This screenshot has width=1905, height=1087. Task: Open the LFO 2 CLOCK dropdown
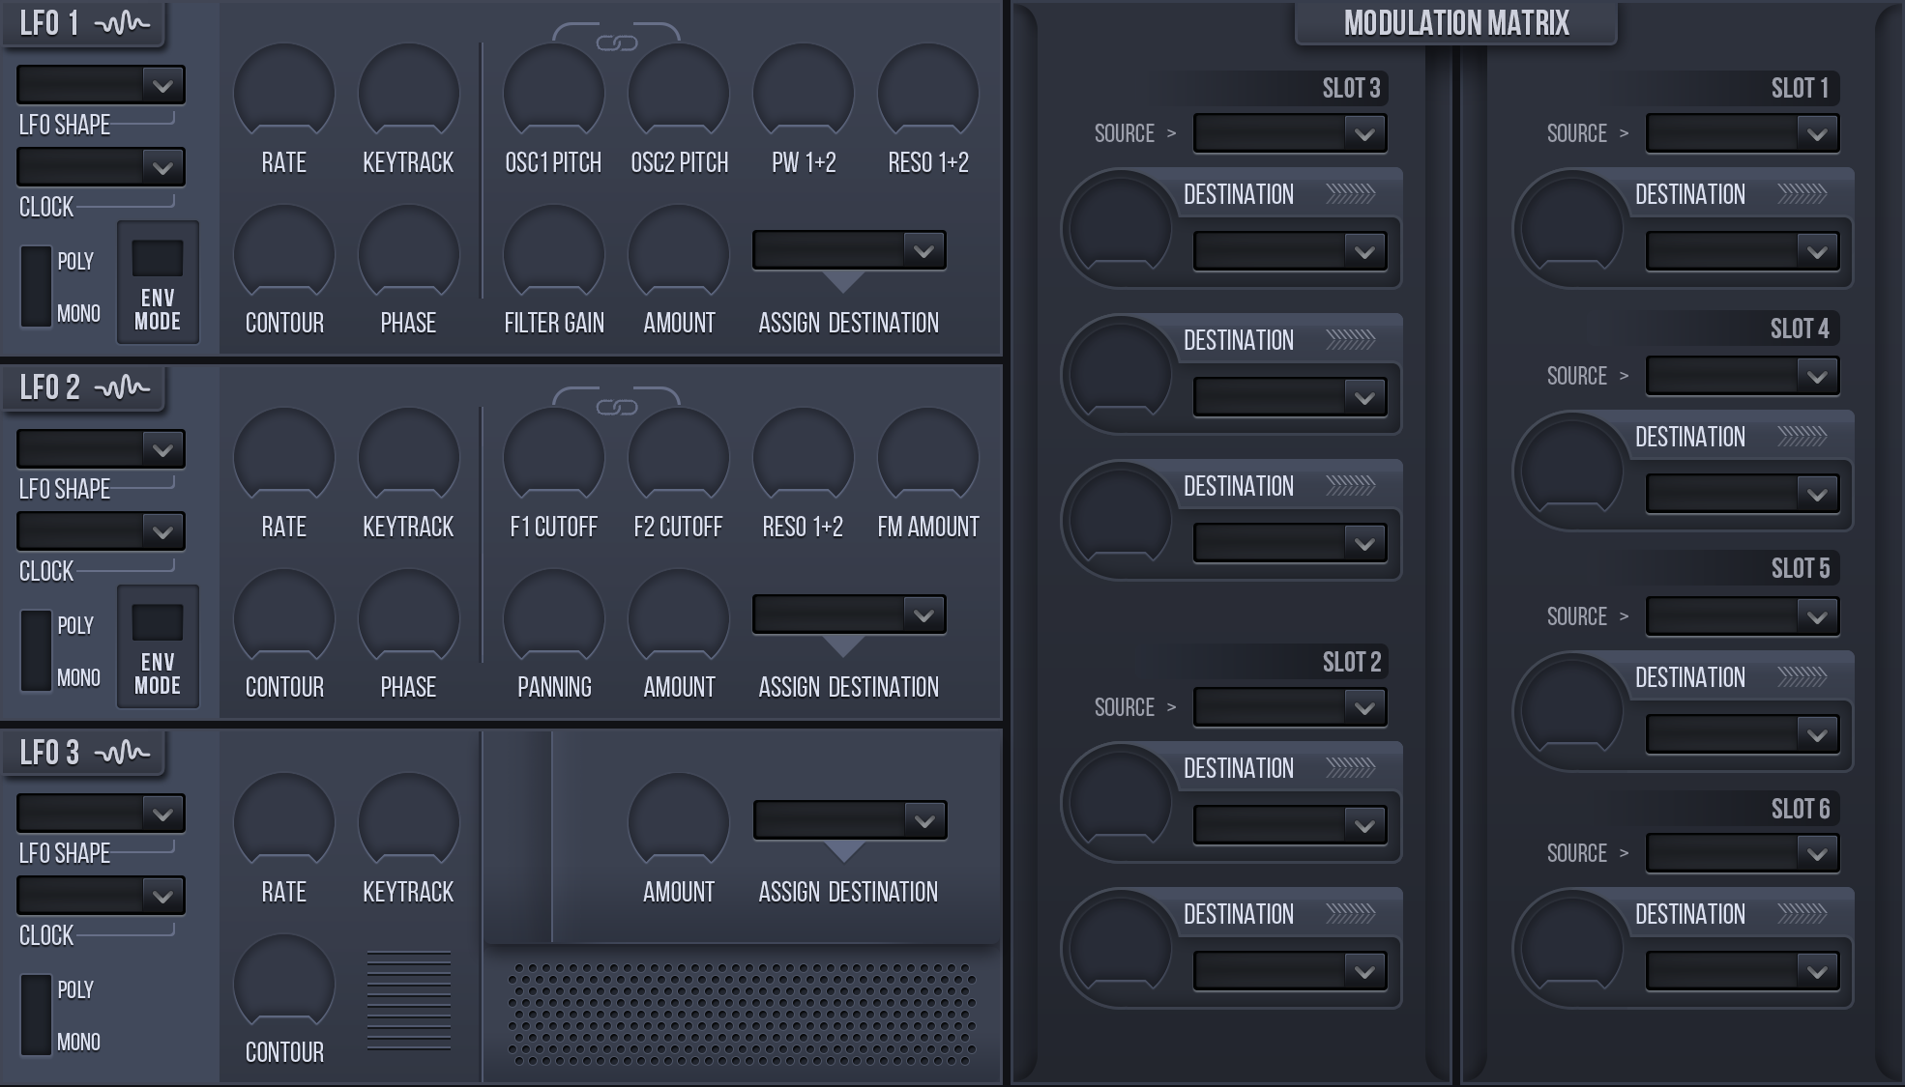(x=101, y=531)
